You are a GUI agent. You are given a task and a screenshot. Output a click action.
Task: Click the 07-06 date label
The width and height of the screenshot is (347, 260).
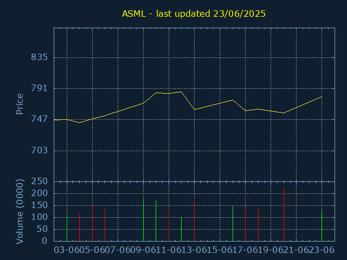pyautogui.click(x=118, y=250)
